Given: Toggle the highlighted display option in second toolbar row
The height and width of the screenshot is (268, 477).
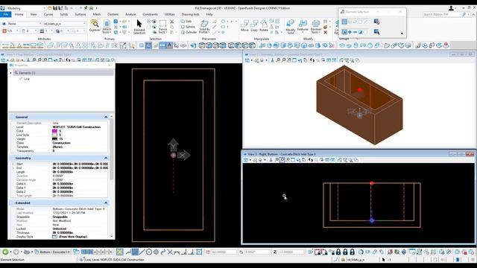Looking at the screenshot, I should 148,45.
